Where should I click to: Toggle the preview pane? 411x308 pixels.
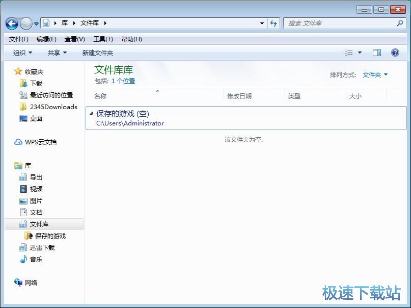(x=377, y=53)
